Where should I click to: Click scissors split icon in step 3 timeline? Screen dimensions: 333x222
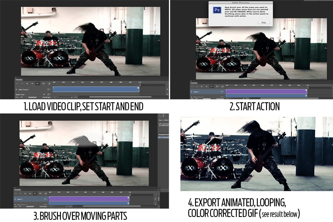[x=41, y=193]
